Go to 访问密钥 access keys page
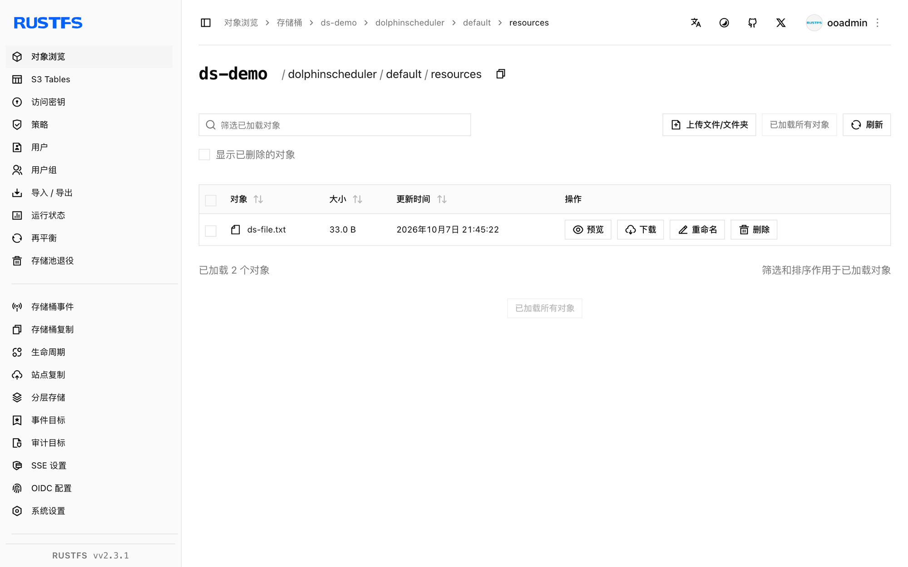This screenshot has height=567, width=908. pos(89,102)
